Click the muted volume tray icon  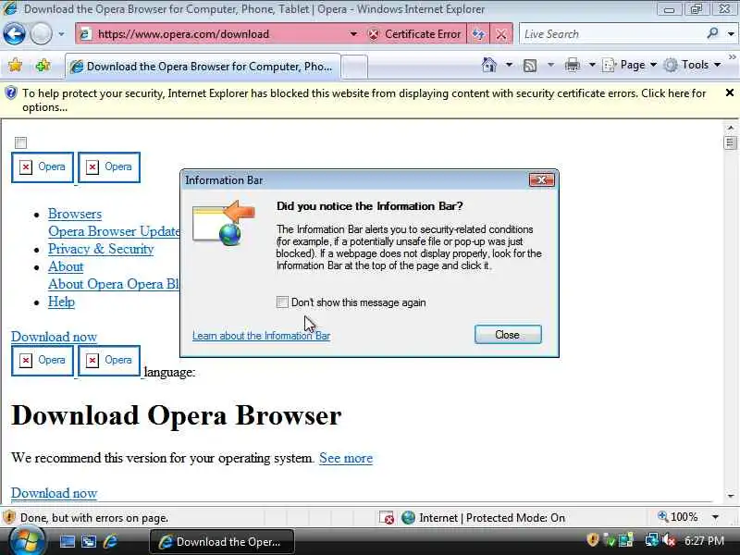click(669, 540)
